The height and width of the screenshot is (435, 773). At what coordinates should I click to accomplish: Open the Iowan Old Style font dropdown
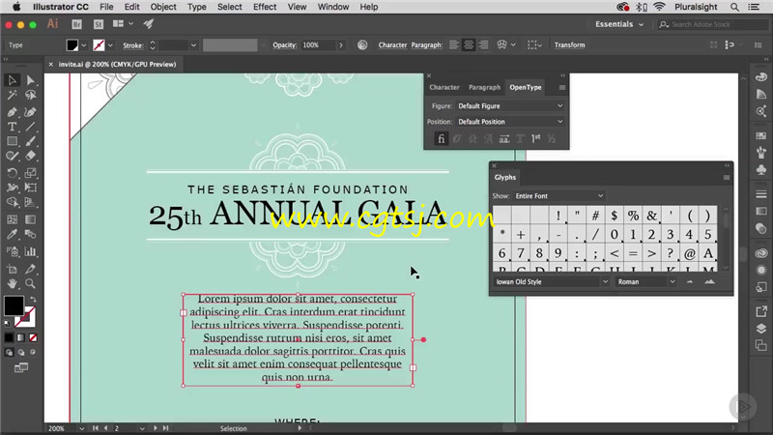coord(551,281)
